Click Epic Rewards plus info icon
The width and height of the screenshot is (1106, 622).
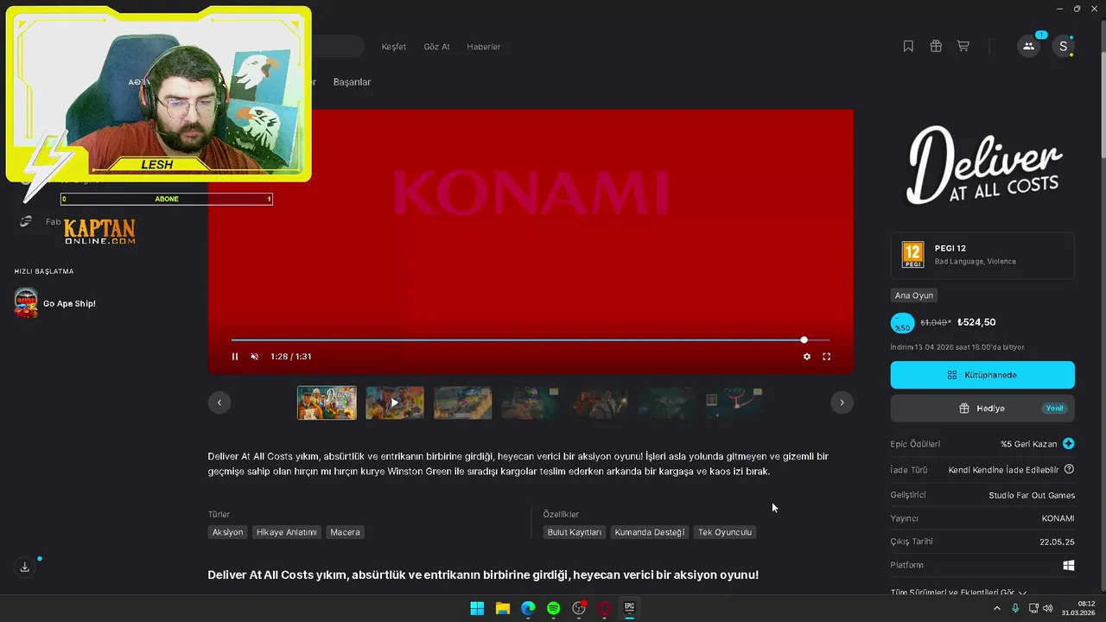(1069, 444)
